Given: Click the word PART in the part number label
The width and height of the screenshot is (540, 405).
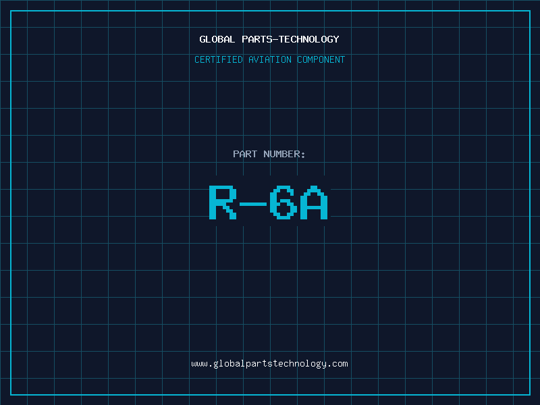Looking at the screenshot, I should [244, 154].
